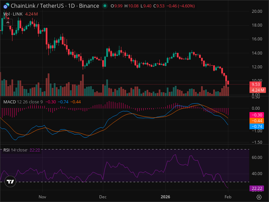
Task: Click the 14.00 price axis level
Action: coord(257,53)
